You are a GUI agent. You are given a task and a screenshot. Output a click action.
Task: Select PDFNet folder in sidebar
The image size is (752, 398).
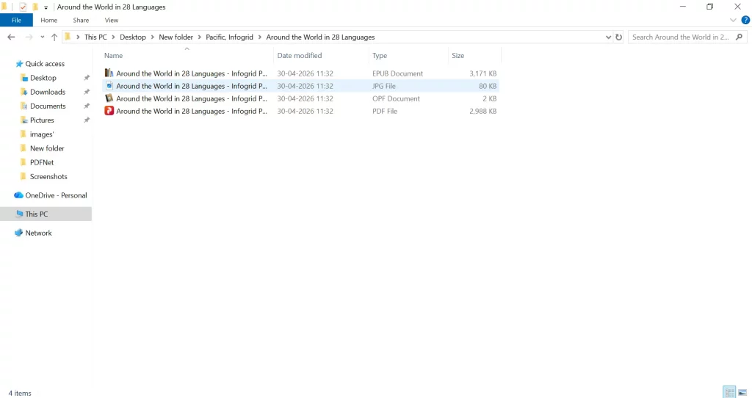[x=42, y=162]
